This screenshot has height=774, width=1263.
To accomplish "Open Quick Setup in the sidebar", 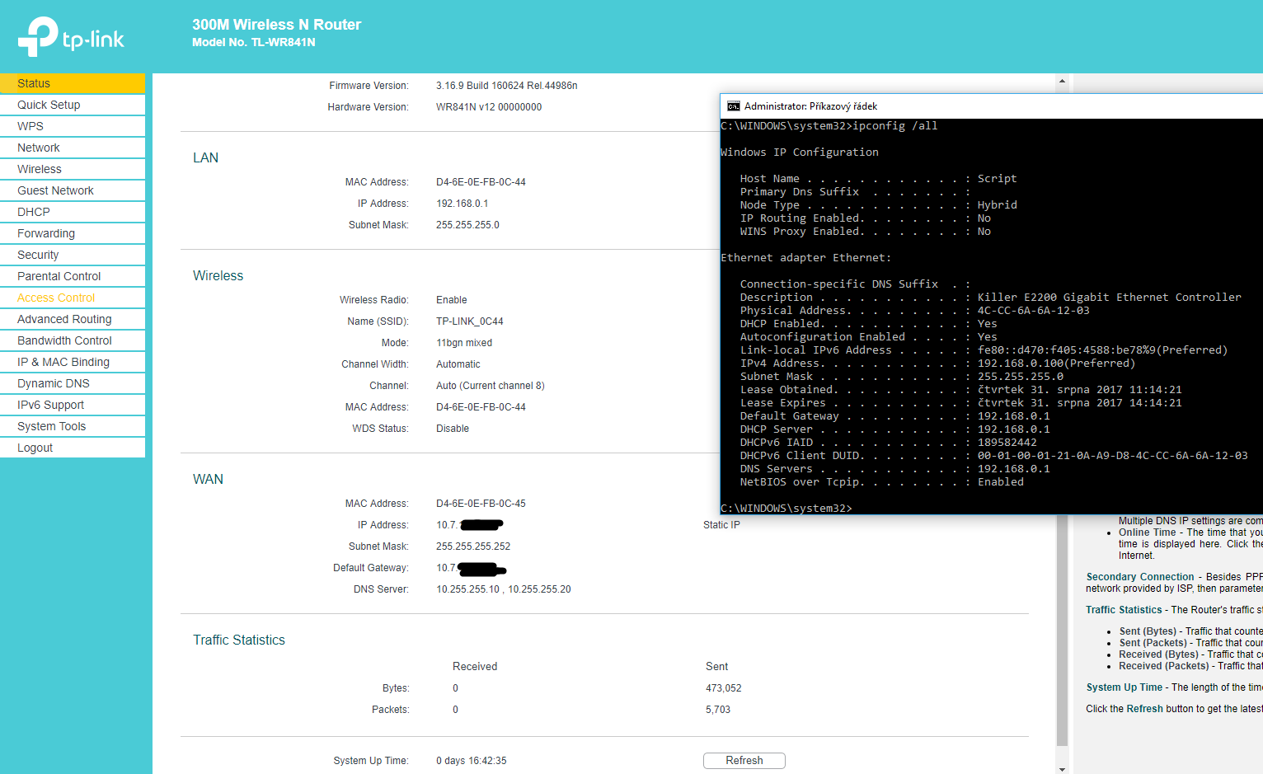I will [49, 105].
